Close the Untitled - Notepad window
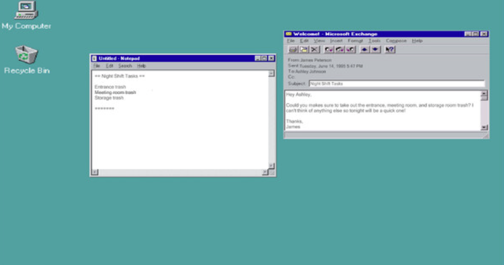This screenshot has height=265, width=504. point(271,58)
